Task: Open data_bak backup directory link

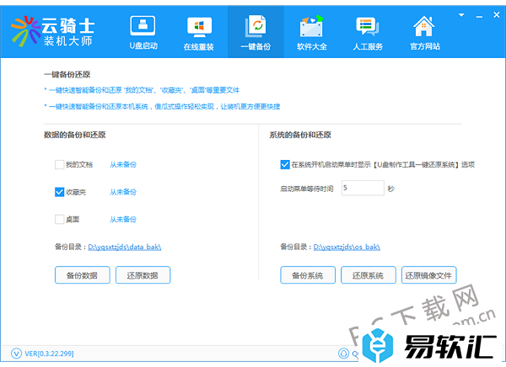Action: 125,247
